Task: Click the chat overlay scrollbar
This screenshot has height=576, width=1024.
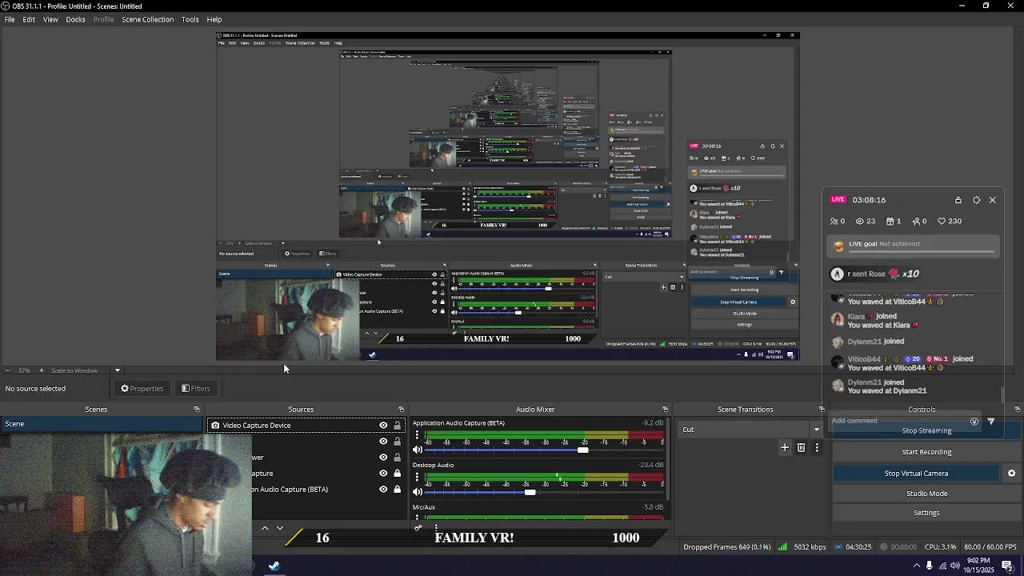Action: coord(1002,395)
